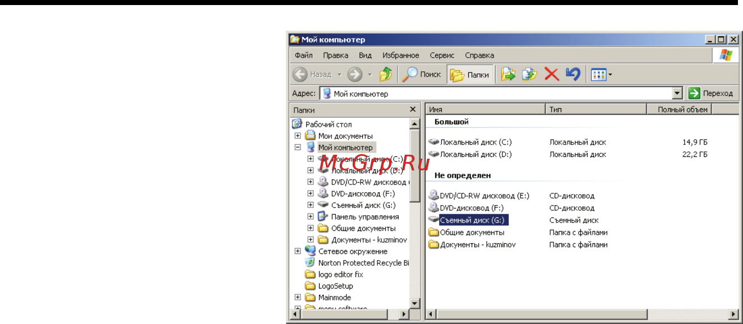Viewport: 743px width, 324px height.
Task: Expand Мои документы tree node
Action: [x=298, y=136]
